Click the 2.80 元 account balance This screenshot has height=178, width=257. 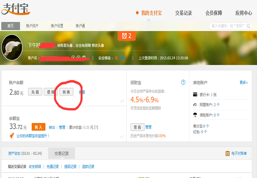[16, 92]
